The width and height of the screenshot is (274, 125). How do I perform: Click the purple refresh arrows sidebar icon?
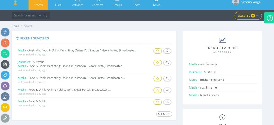[x=5, y=86]
